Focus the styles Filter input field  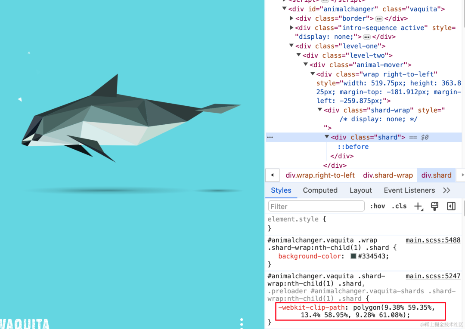[316, 206]
